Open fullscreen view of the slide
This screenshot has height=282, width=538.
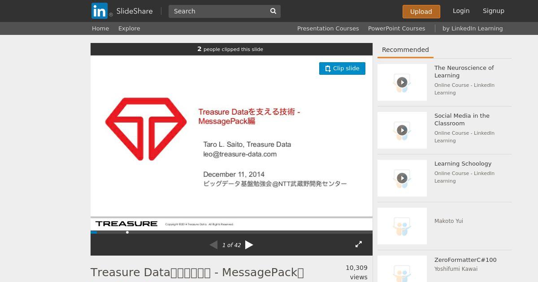(359, 244)
